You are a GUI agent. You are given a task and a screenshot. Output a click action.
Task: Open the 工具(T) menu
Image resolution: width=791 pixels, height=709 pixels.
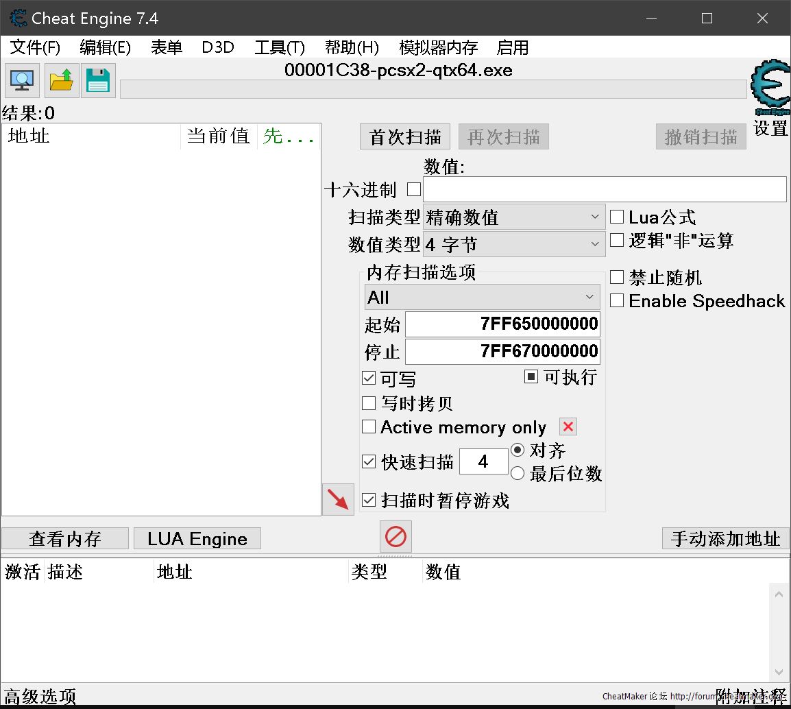coord(279,47)
